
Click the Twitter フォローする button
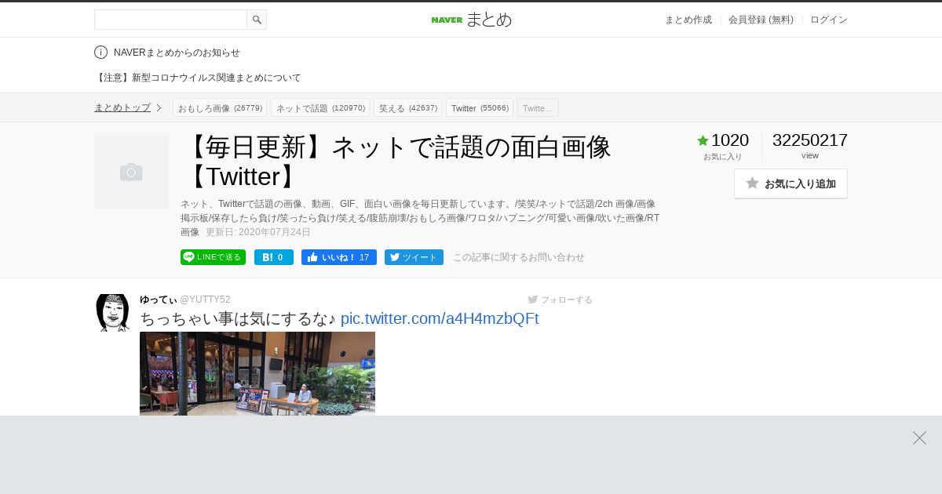point(560,300)
